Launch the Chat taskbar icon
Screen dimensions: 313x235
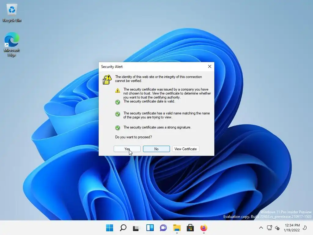[x=163, y=228]
